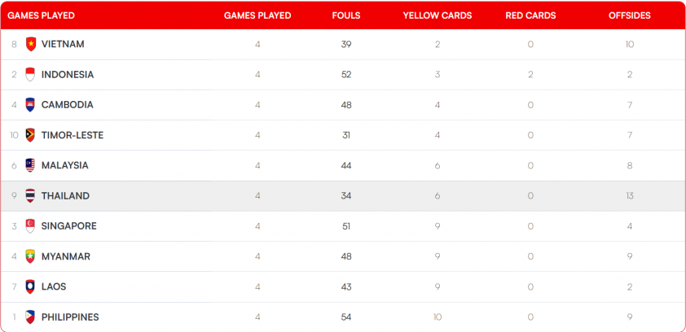Image resolution: width=686 pixels, height=332 pixels.
Task: Click Indonesia's red cards value of 2
Action: point(530,75)
